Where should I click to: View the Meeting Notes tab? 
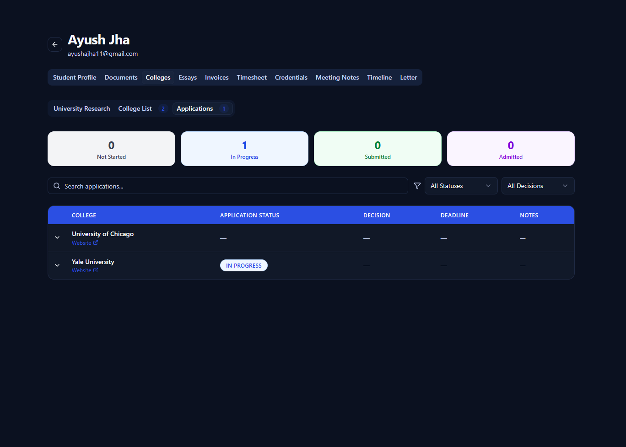[x=337, y=77]
